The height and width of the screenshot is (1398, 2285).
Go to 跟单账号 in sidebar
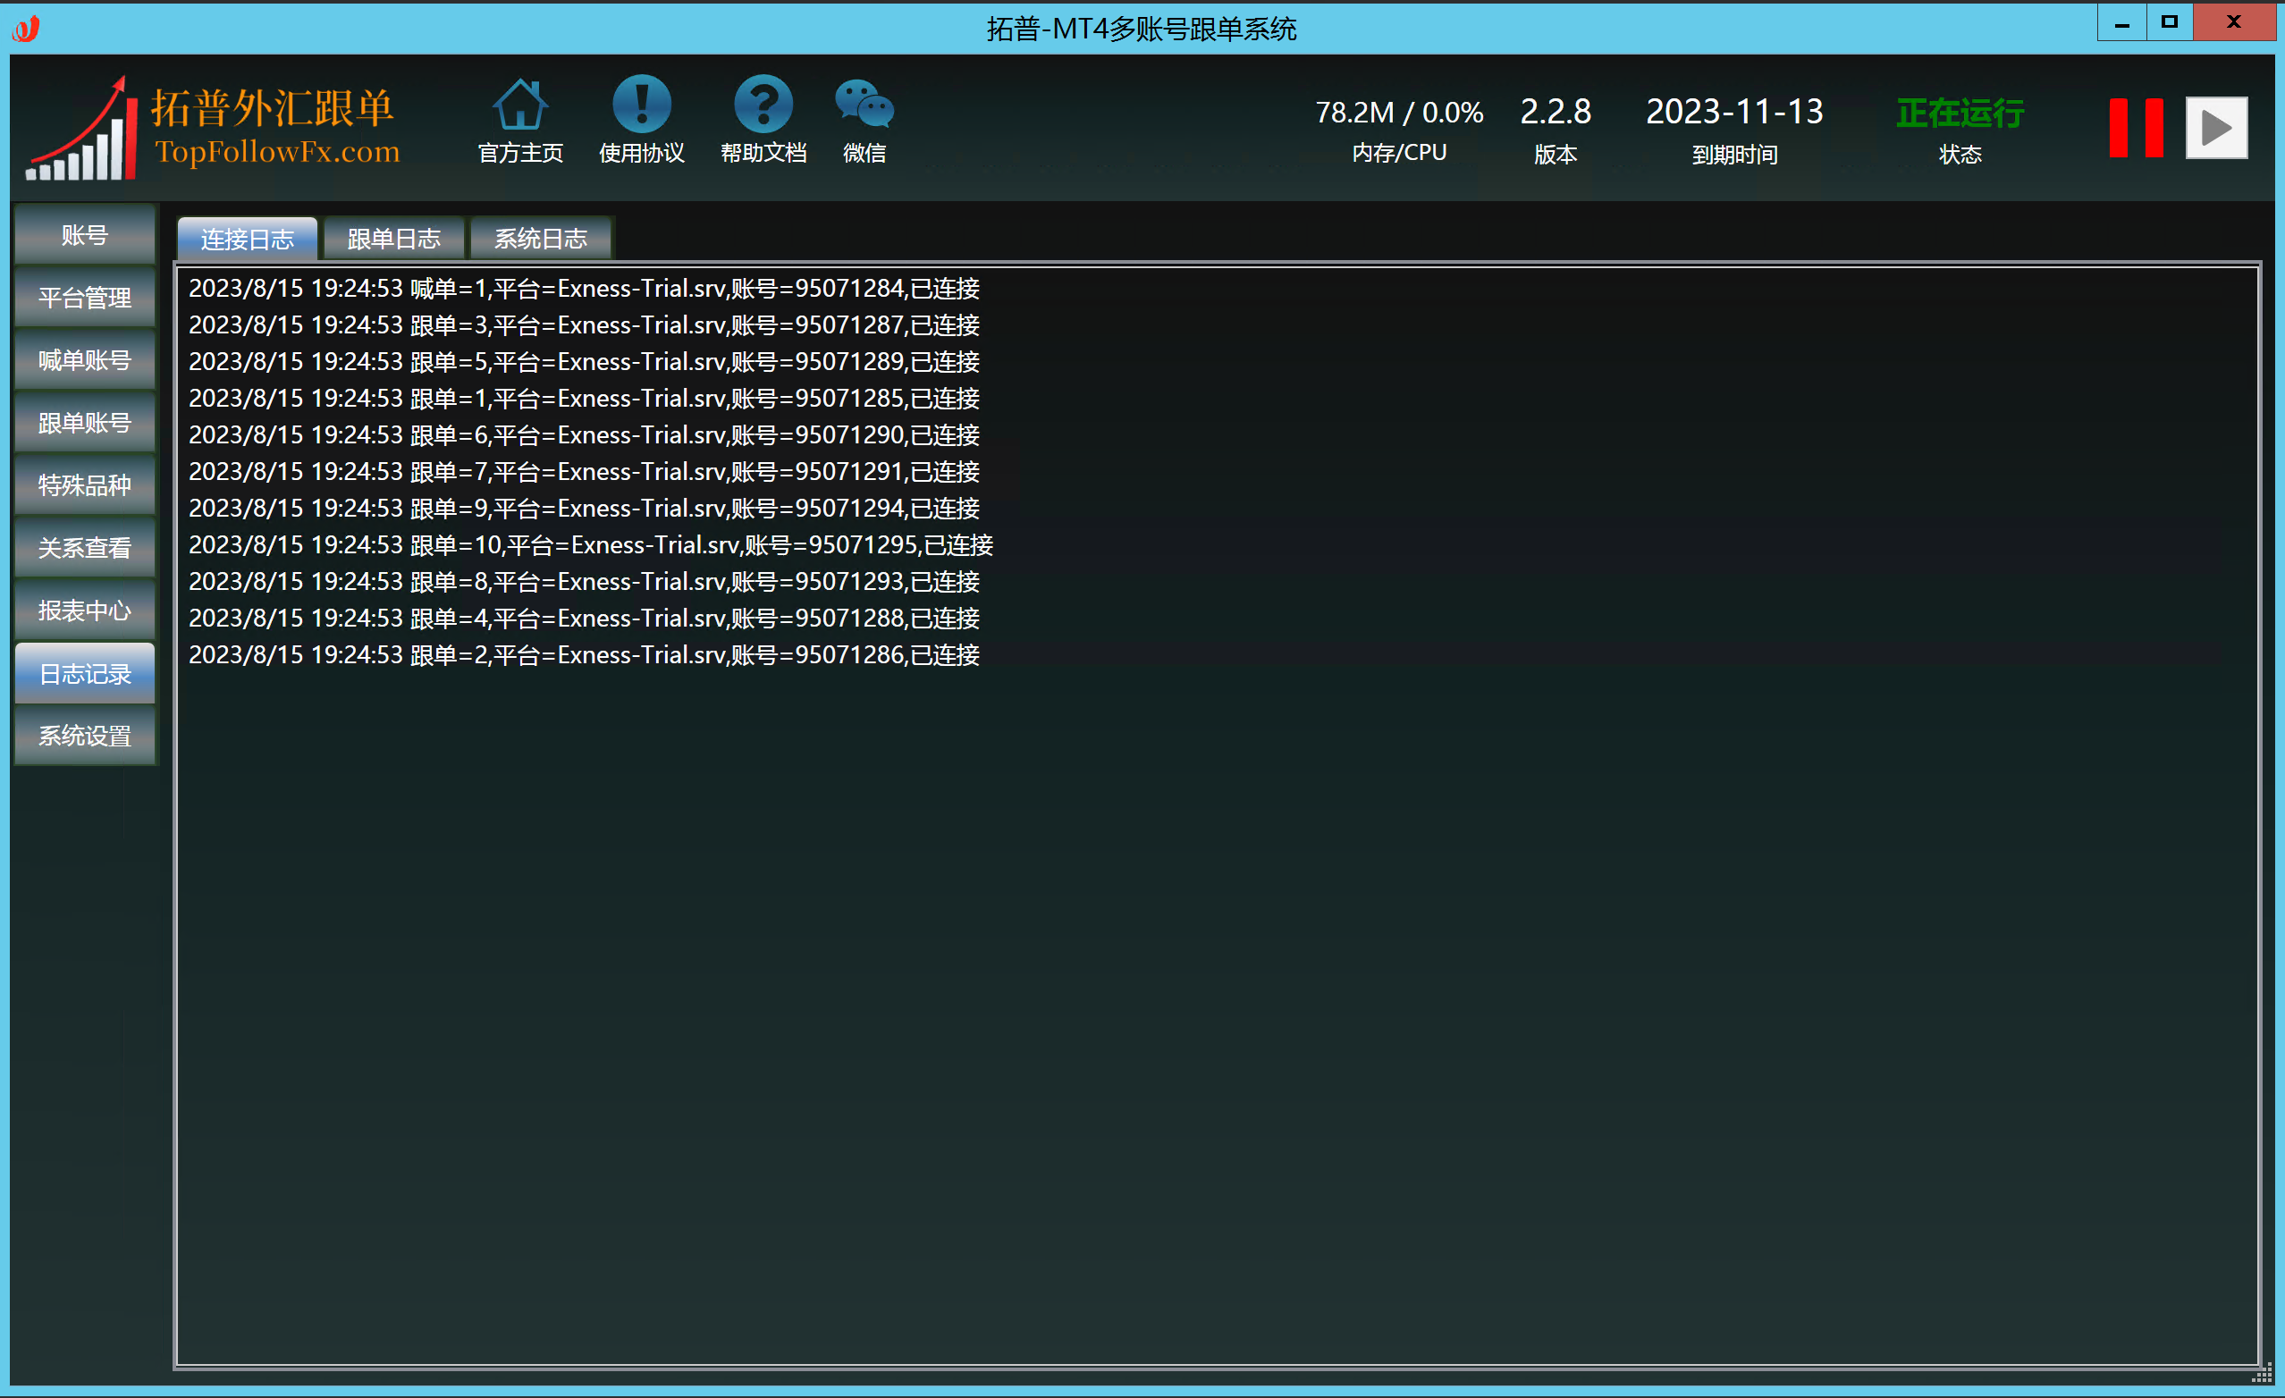coord(84,423)
